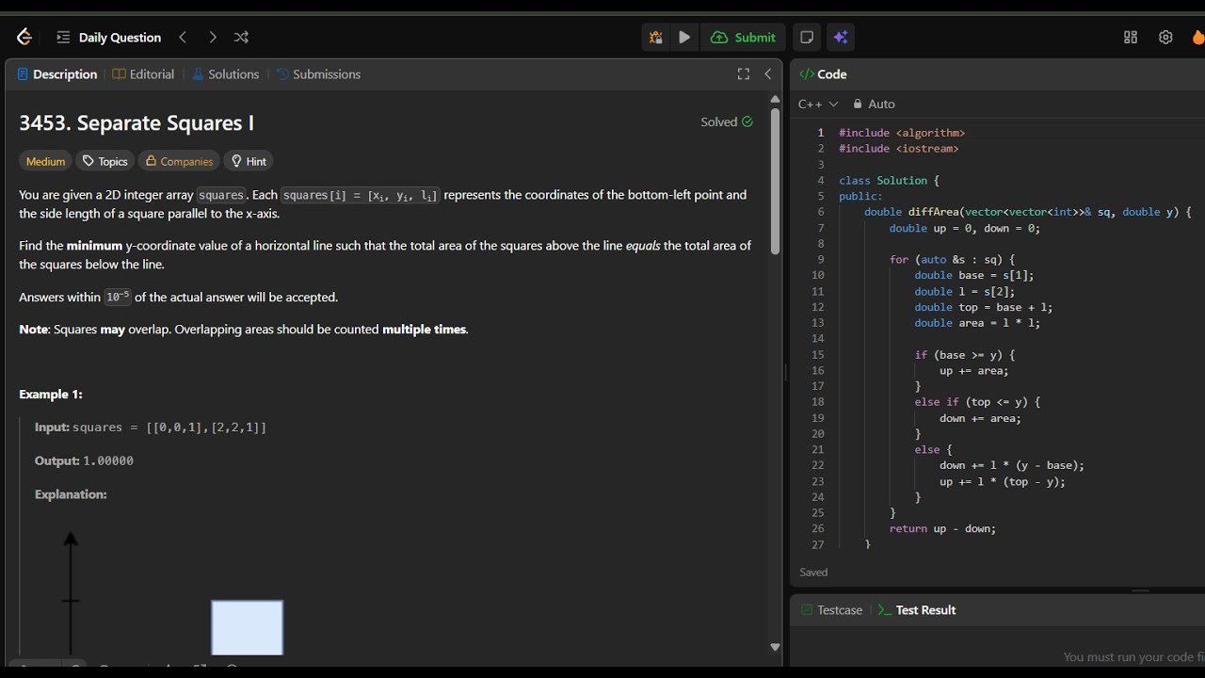Open the Daily Question problem list
Screen dimensions: 1205x678
coord(109,38)
